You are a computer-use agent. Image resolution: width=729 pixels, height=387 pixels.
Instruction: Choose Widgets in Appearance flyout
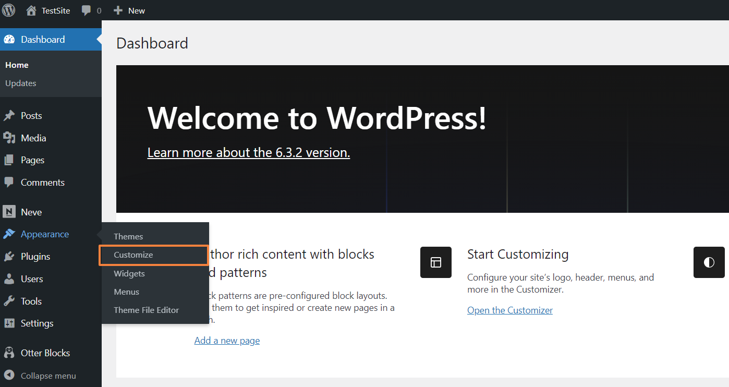pos(129,273)
